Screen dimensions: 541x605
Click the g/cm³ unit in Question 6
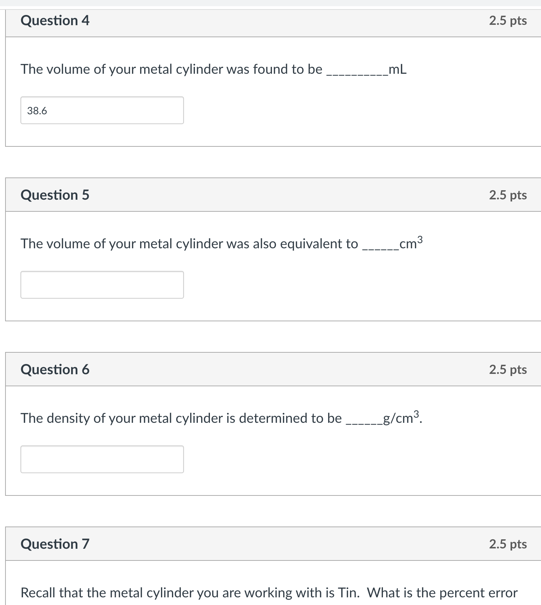(401, 418)
